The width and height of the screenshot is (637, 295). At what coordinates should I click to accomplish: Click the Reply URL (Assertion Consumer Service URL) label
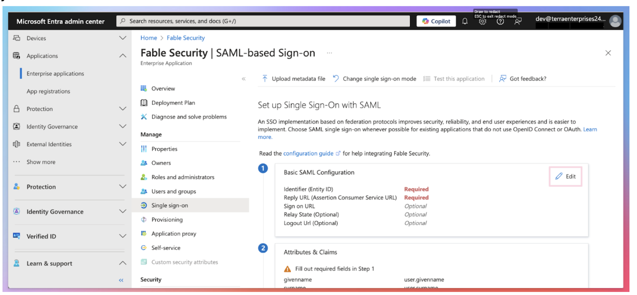click(340, 198)
